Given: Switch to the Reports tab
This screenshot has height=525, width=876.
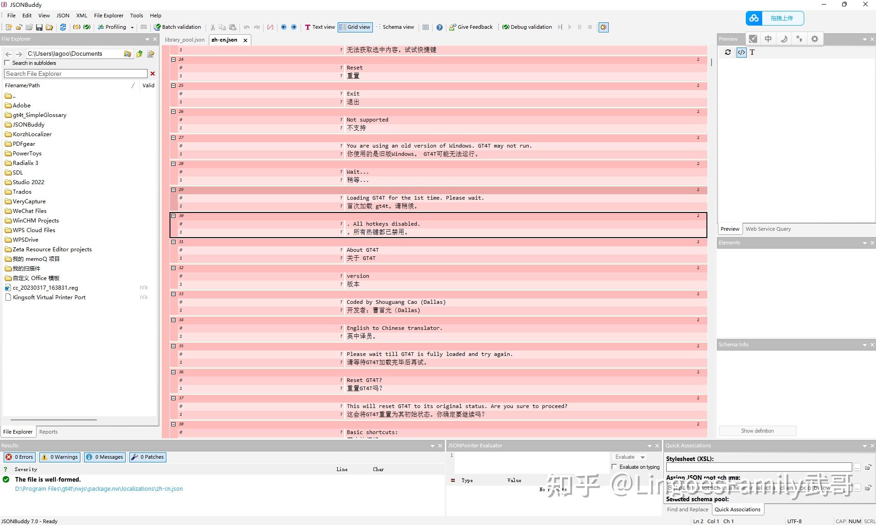Looking at the screenshot, I should (x=48, y=431).
